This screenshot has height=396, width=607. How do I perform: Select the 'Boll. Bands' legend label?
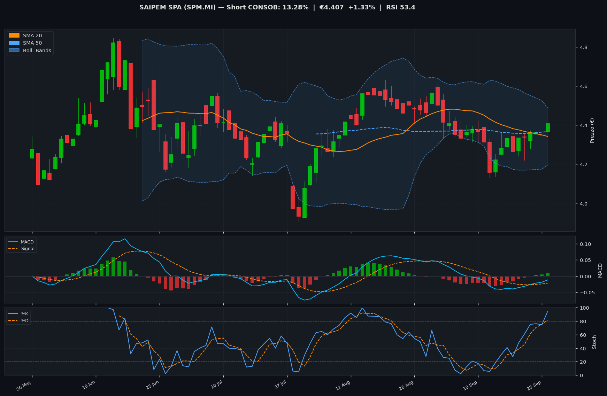coord(37,51)
